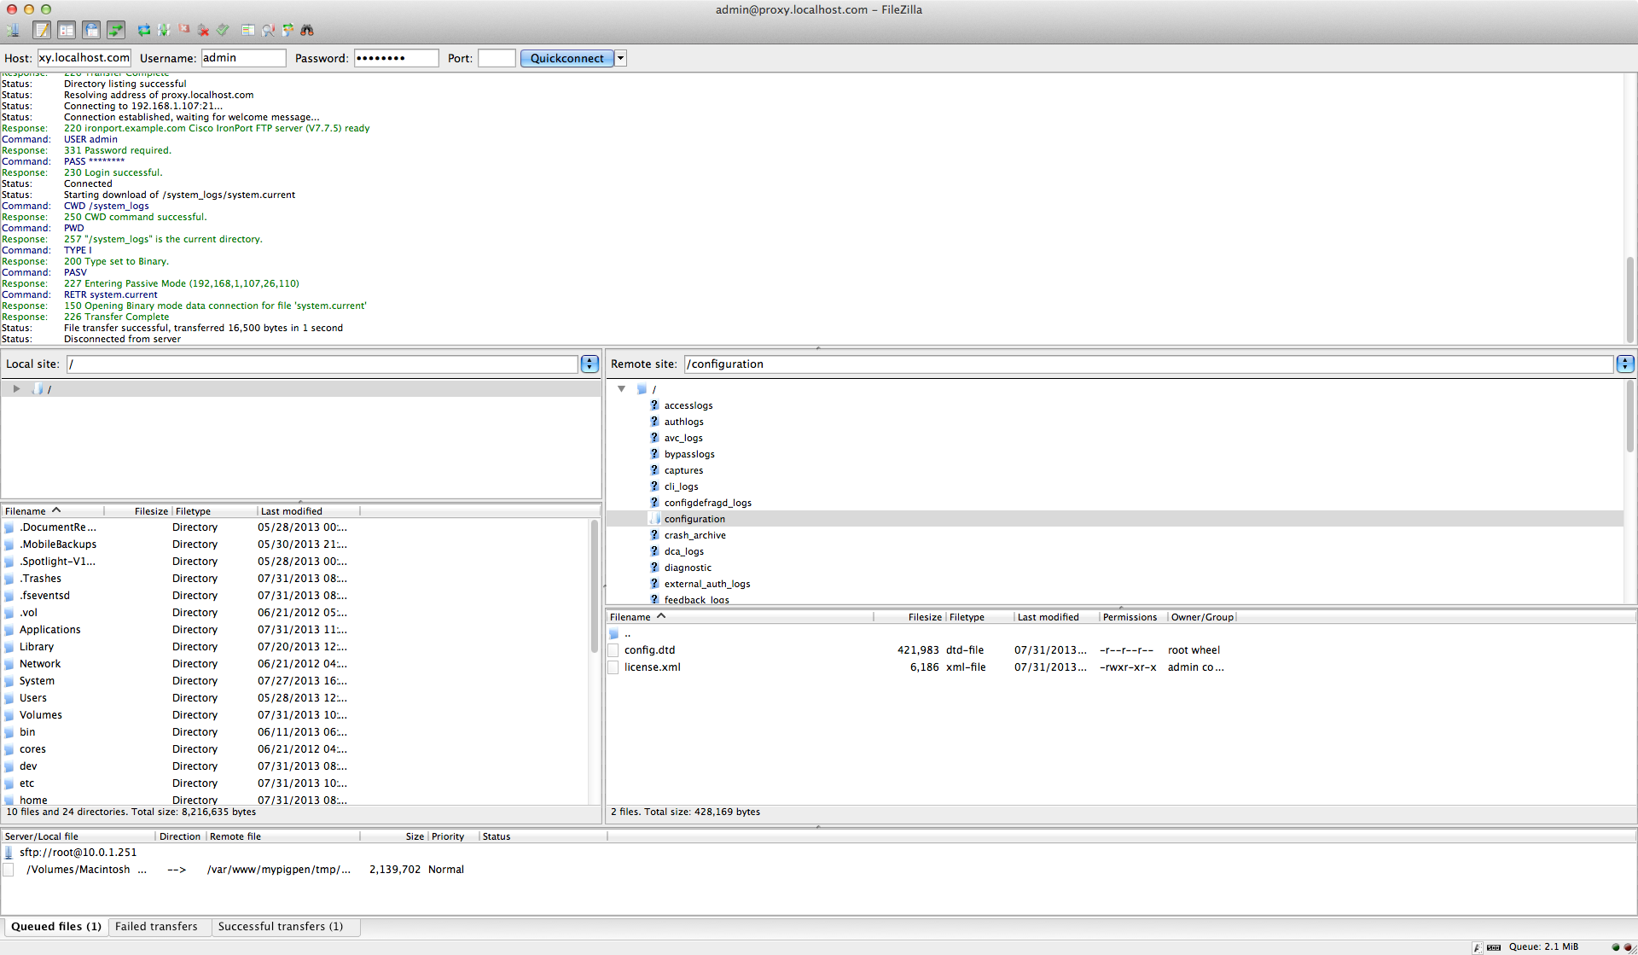The height and width of the screenshot is (955, 1638).
Task: Sort the queue by Status column
Action: [543, 836]
